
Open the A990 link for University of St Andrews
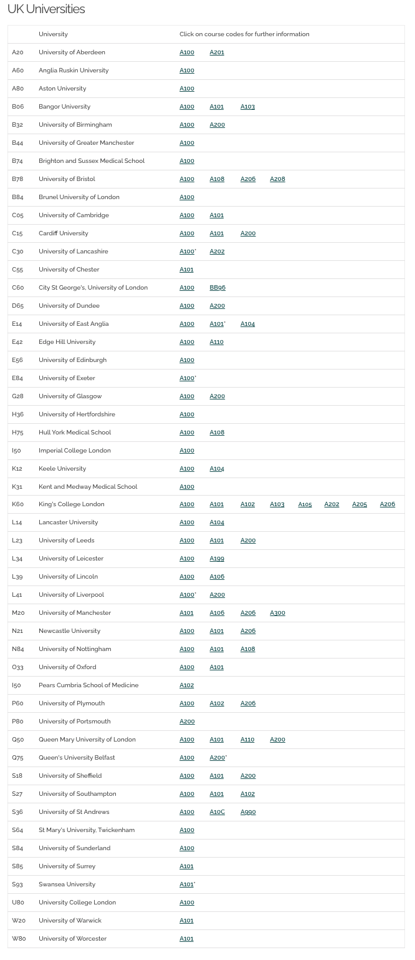(248, 812)
